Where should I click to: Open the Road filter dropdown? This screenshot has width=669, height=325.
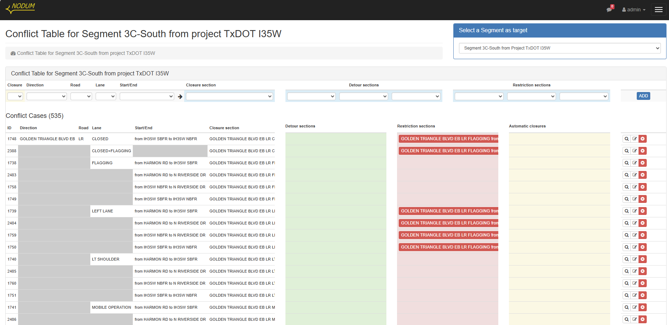pos(81,96)
